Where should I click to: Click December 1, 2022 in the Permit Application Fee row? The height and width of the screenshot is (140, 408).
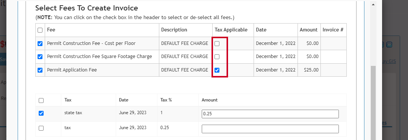pos(275,70)
